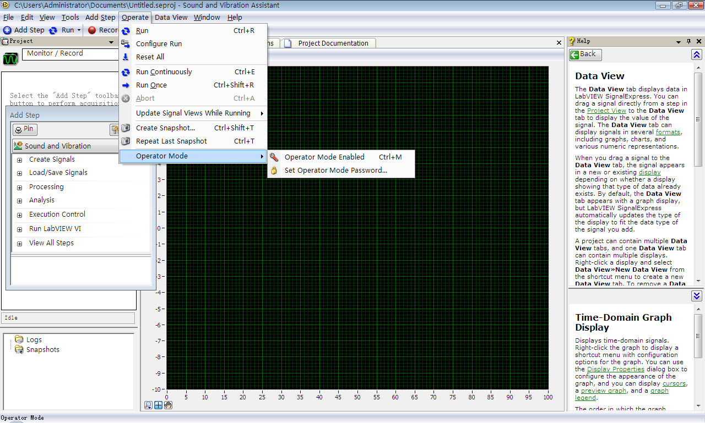Pin the Help panel with pushpin icon
This screenshot has height=423, width=705.
688,42
